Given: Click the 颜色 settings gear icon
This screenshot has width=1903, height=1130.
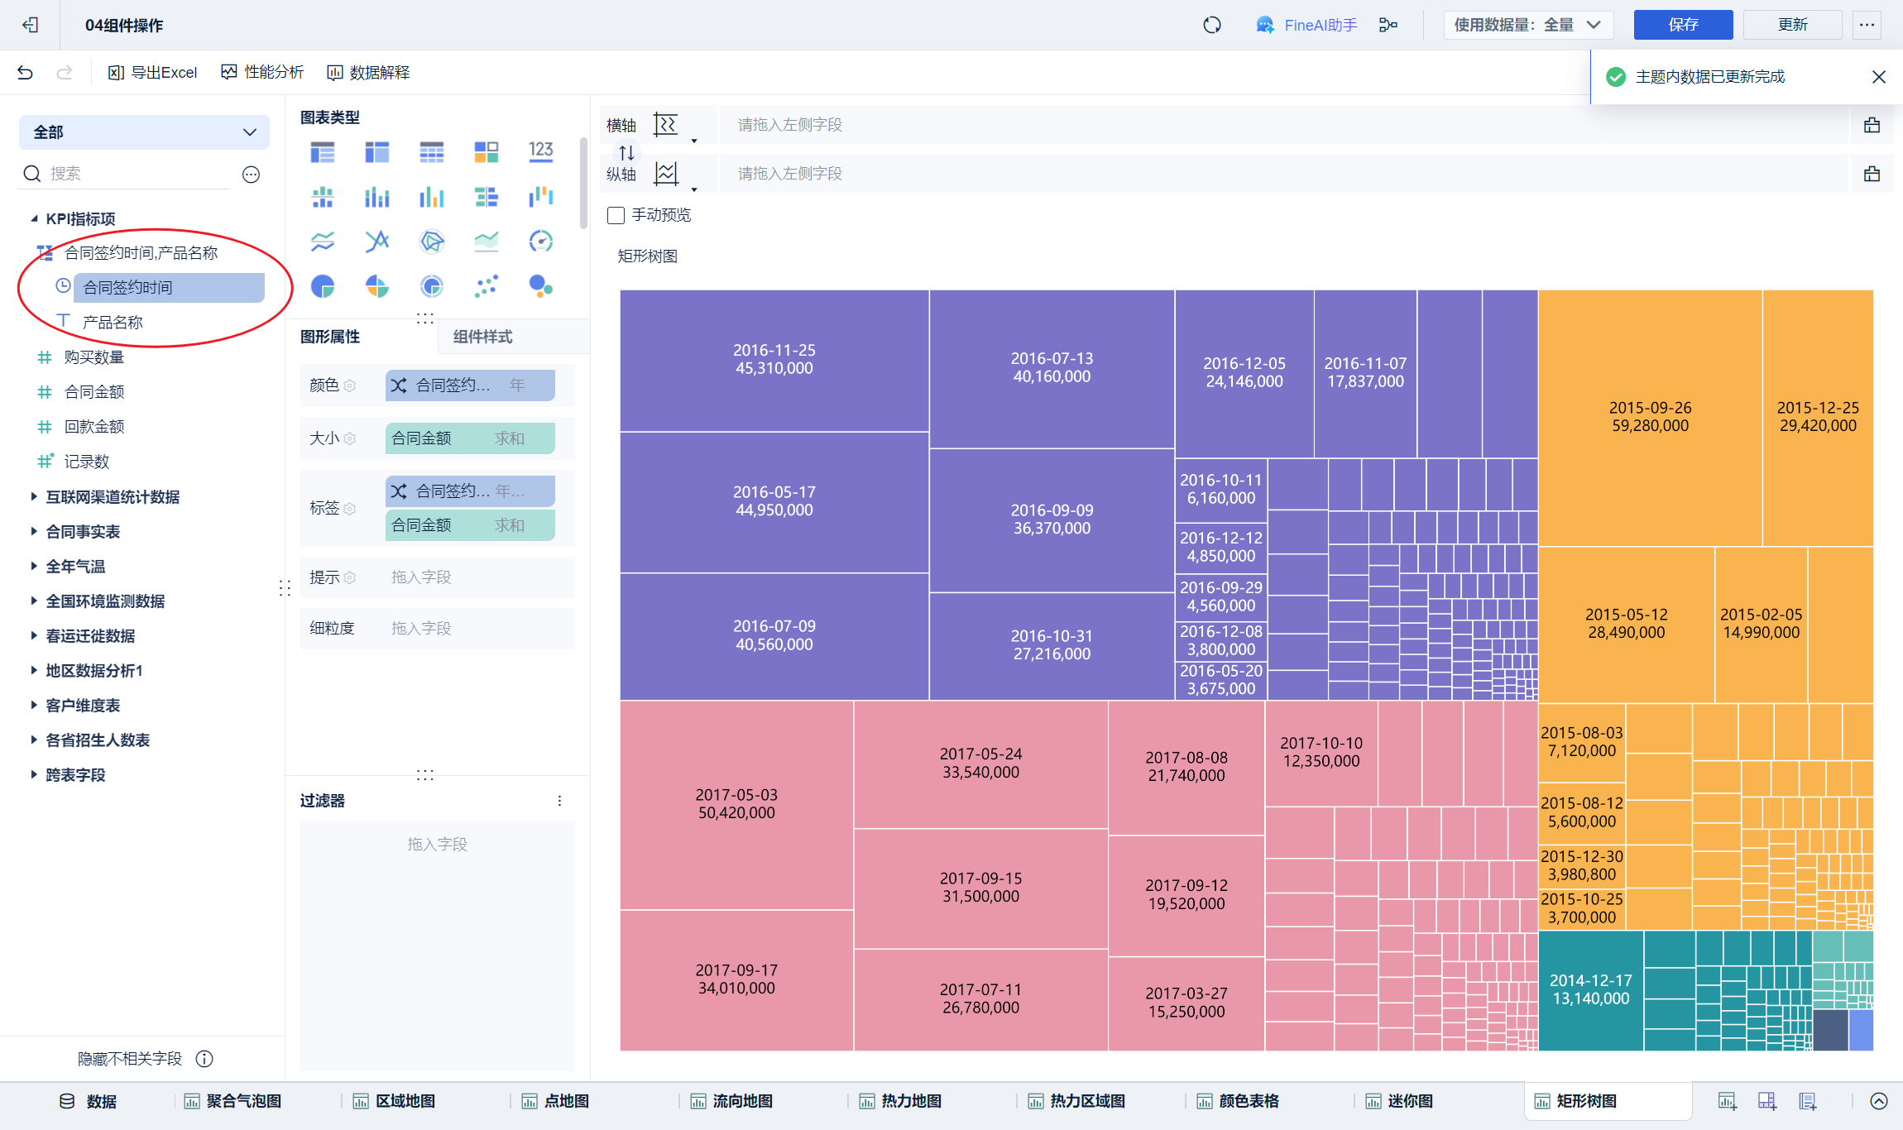Looking at the screenshot, I should click(350, 385).
